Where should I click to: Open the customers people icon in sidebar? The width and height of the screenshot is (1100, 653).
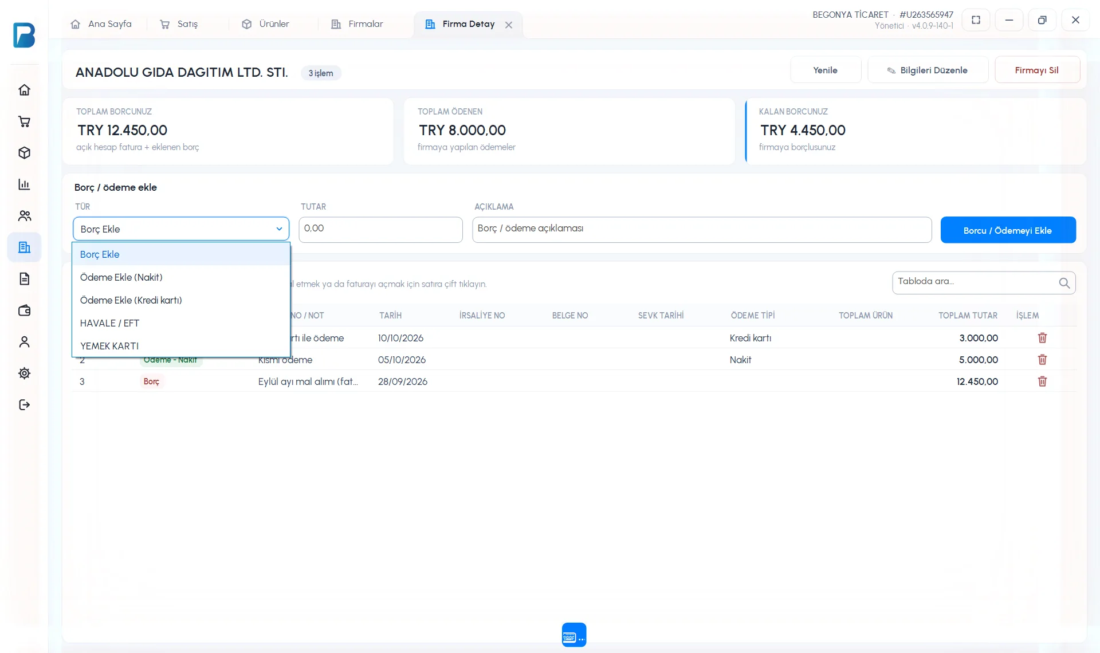[x=24, y=216]
